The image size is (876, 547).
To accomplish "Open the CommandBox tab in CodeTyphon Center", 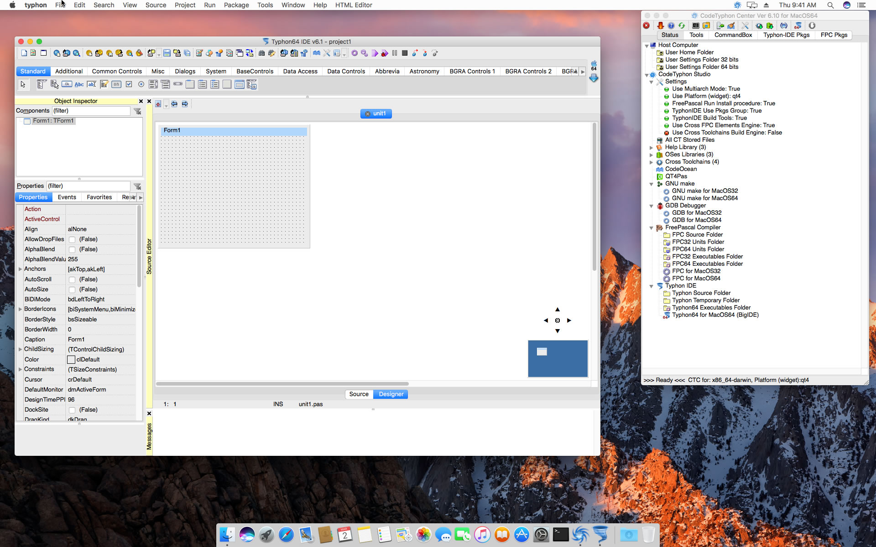I will point(733,35).
